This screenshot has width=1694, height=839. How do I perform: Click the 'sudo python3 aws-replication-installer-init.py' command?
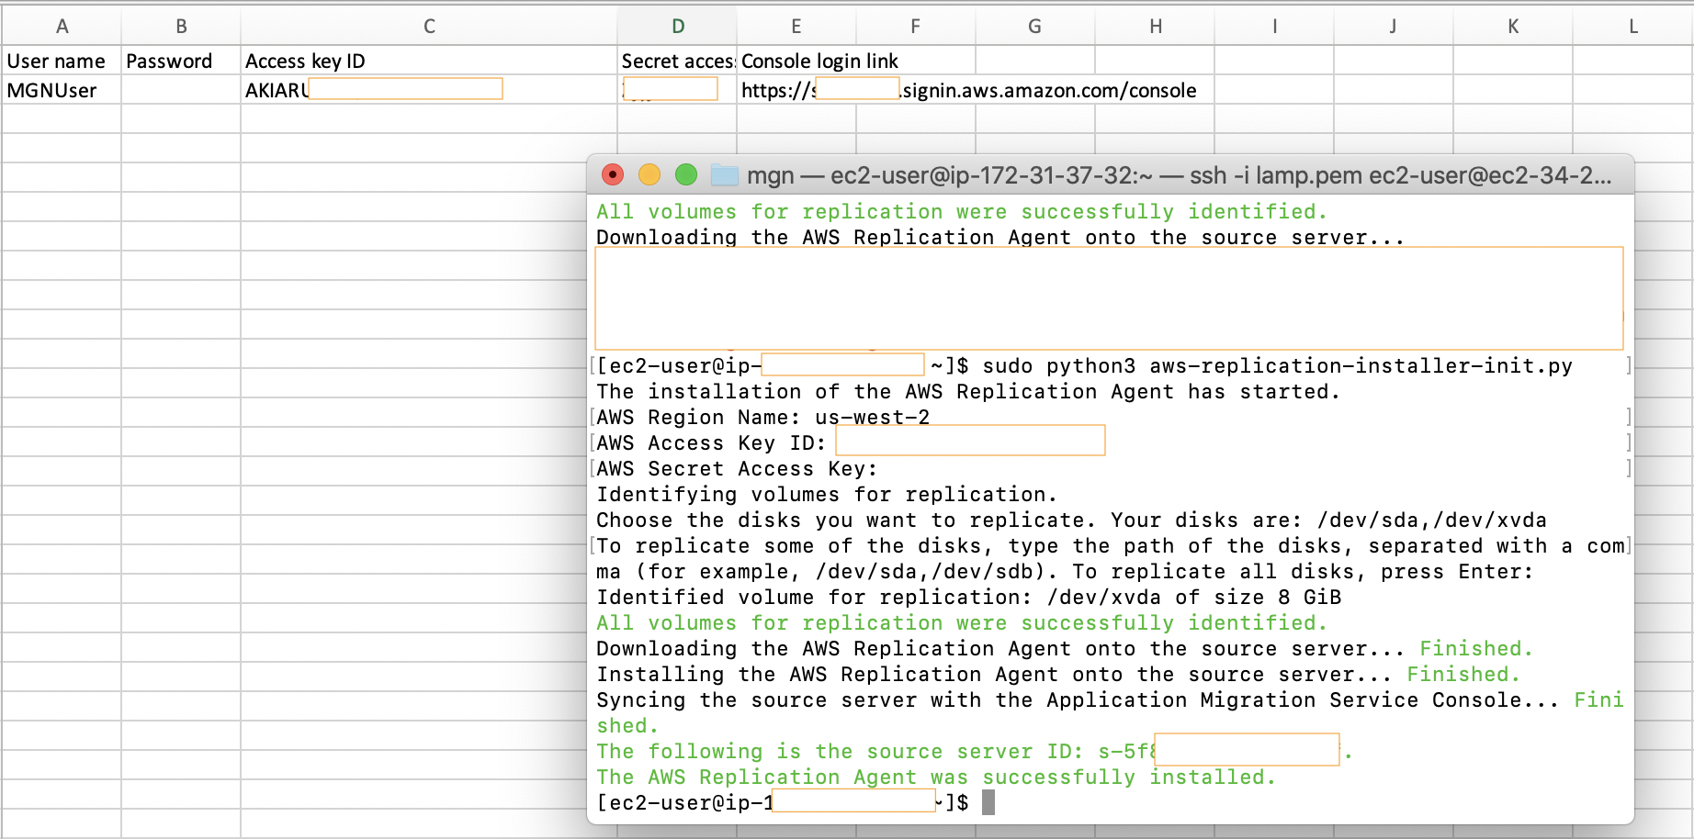1277,366
